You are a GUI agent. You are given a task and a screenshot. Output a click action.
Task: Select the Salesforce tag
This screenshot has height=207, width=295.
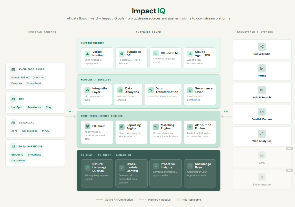[34, 107]
